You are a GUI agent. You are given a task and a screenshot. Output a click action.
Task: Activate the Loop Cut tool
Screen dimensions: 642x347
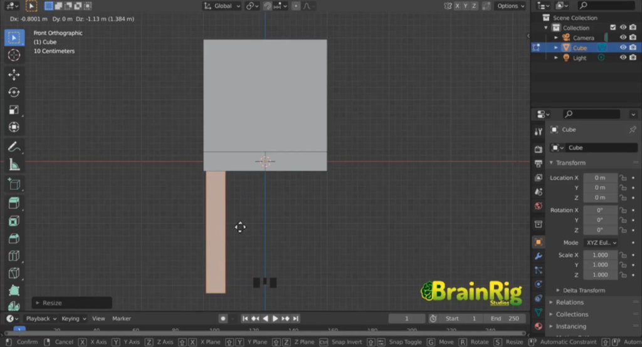click(14, 256)
